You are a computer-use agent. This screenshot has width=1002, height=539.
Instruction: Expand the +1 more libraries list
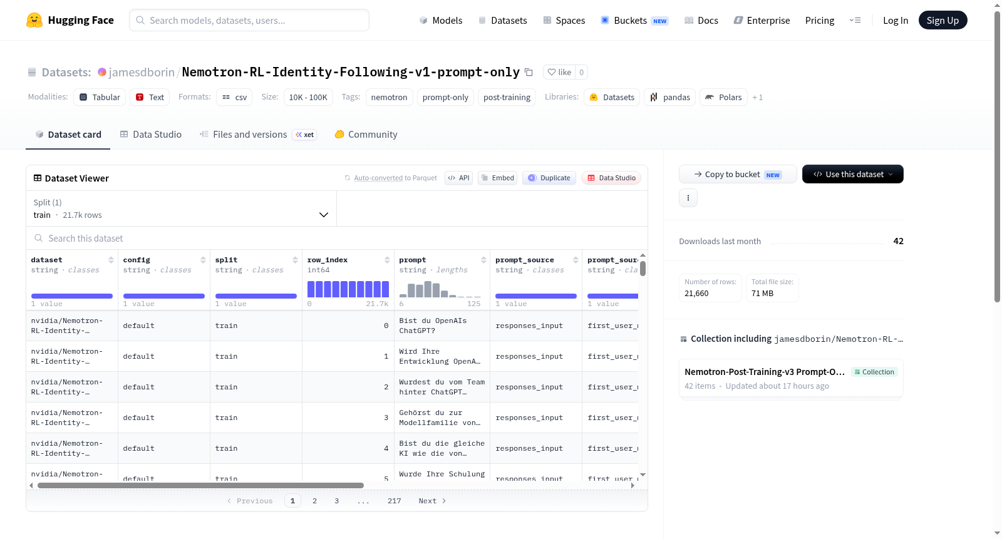758,97
